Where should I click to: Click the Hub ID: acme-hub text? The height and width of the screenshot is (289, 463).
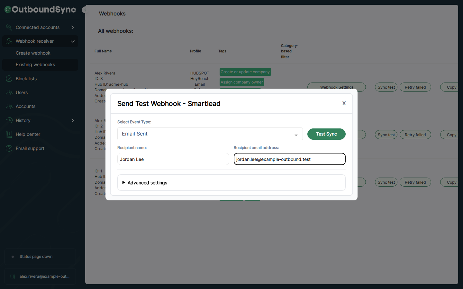coord(111,84)
